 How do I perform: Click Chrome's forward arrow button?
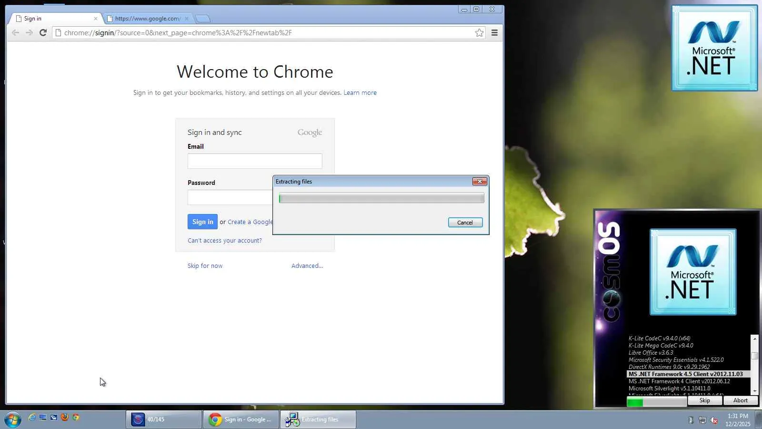[x=29, y=32]
